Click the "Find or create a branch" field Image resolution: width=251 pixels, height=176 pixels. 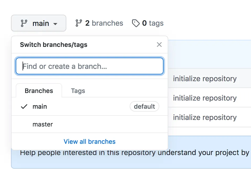(90, 66)
